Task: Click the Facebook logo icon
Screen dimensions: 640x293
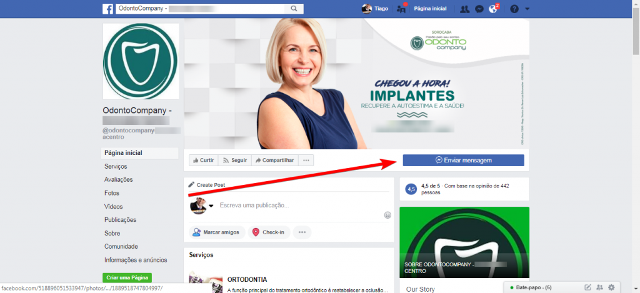Action: pyautogui.click(x=107, y=9)
